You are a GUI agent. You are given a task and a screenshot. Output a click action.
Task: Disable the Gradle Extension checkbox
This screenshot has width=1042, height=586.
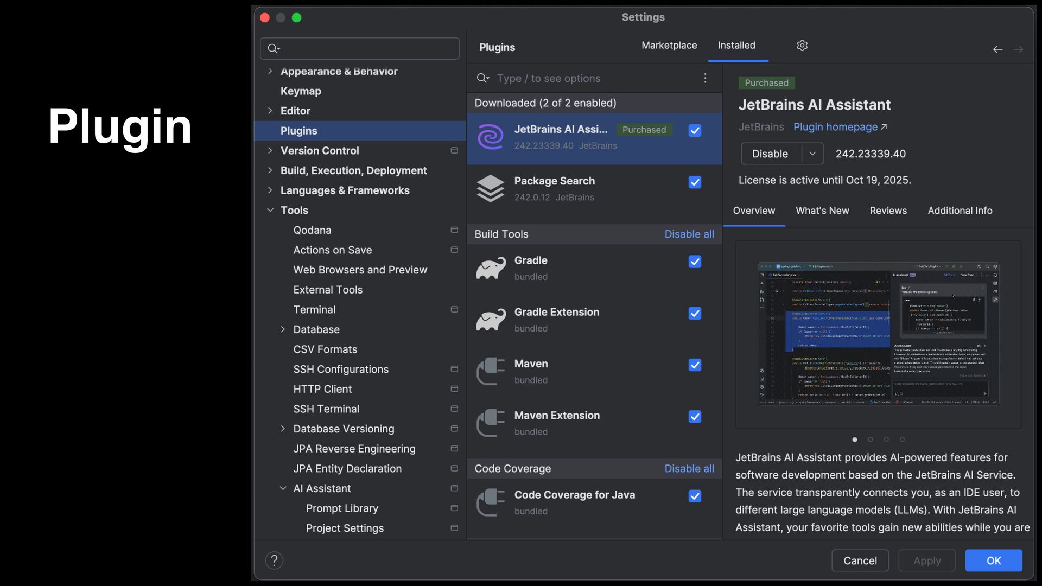point(695,314)
